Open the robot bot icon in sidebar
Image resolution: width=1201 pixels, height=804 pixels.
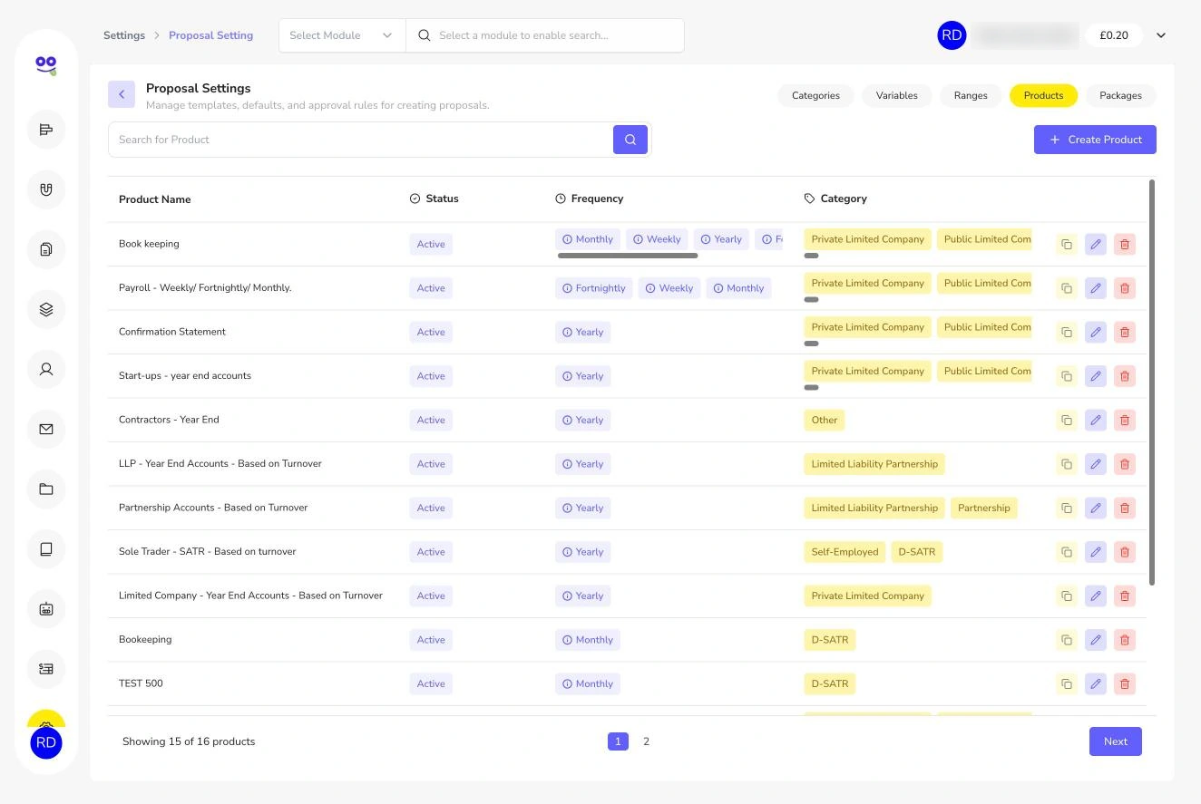coord(46,609)
